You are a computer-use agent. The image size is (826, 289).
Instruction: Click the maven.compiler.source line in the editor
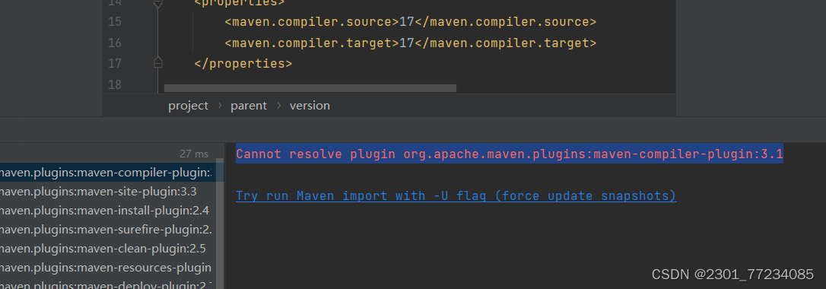(x=411, y=21)
